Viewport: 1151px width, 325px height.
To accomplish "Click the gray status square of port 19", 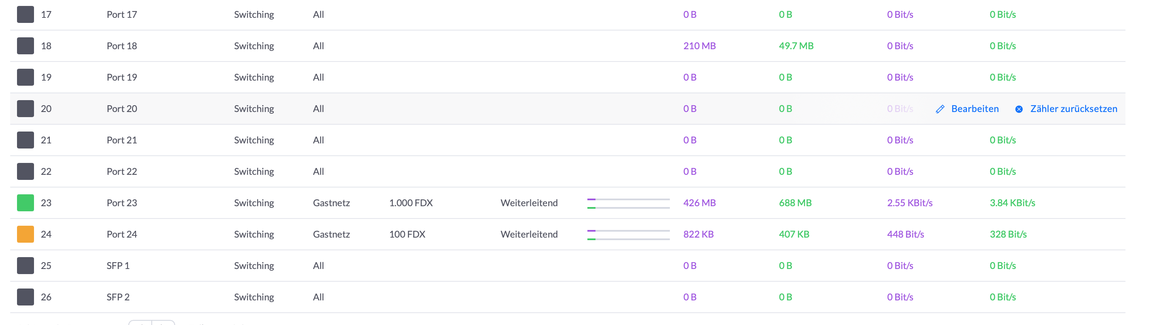I will click(x=26, y=77).
